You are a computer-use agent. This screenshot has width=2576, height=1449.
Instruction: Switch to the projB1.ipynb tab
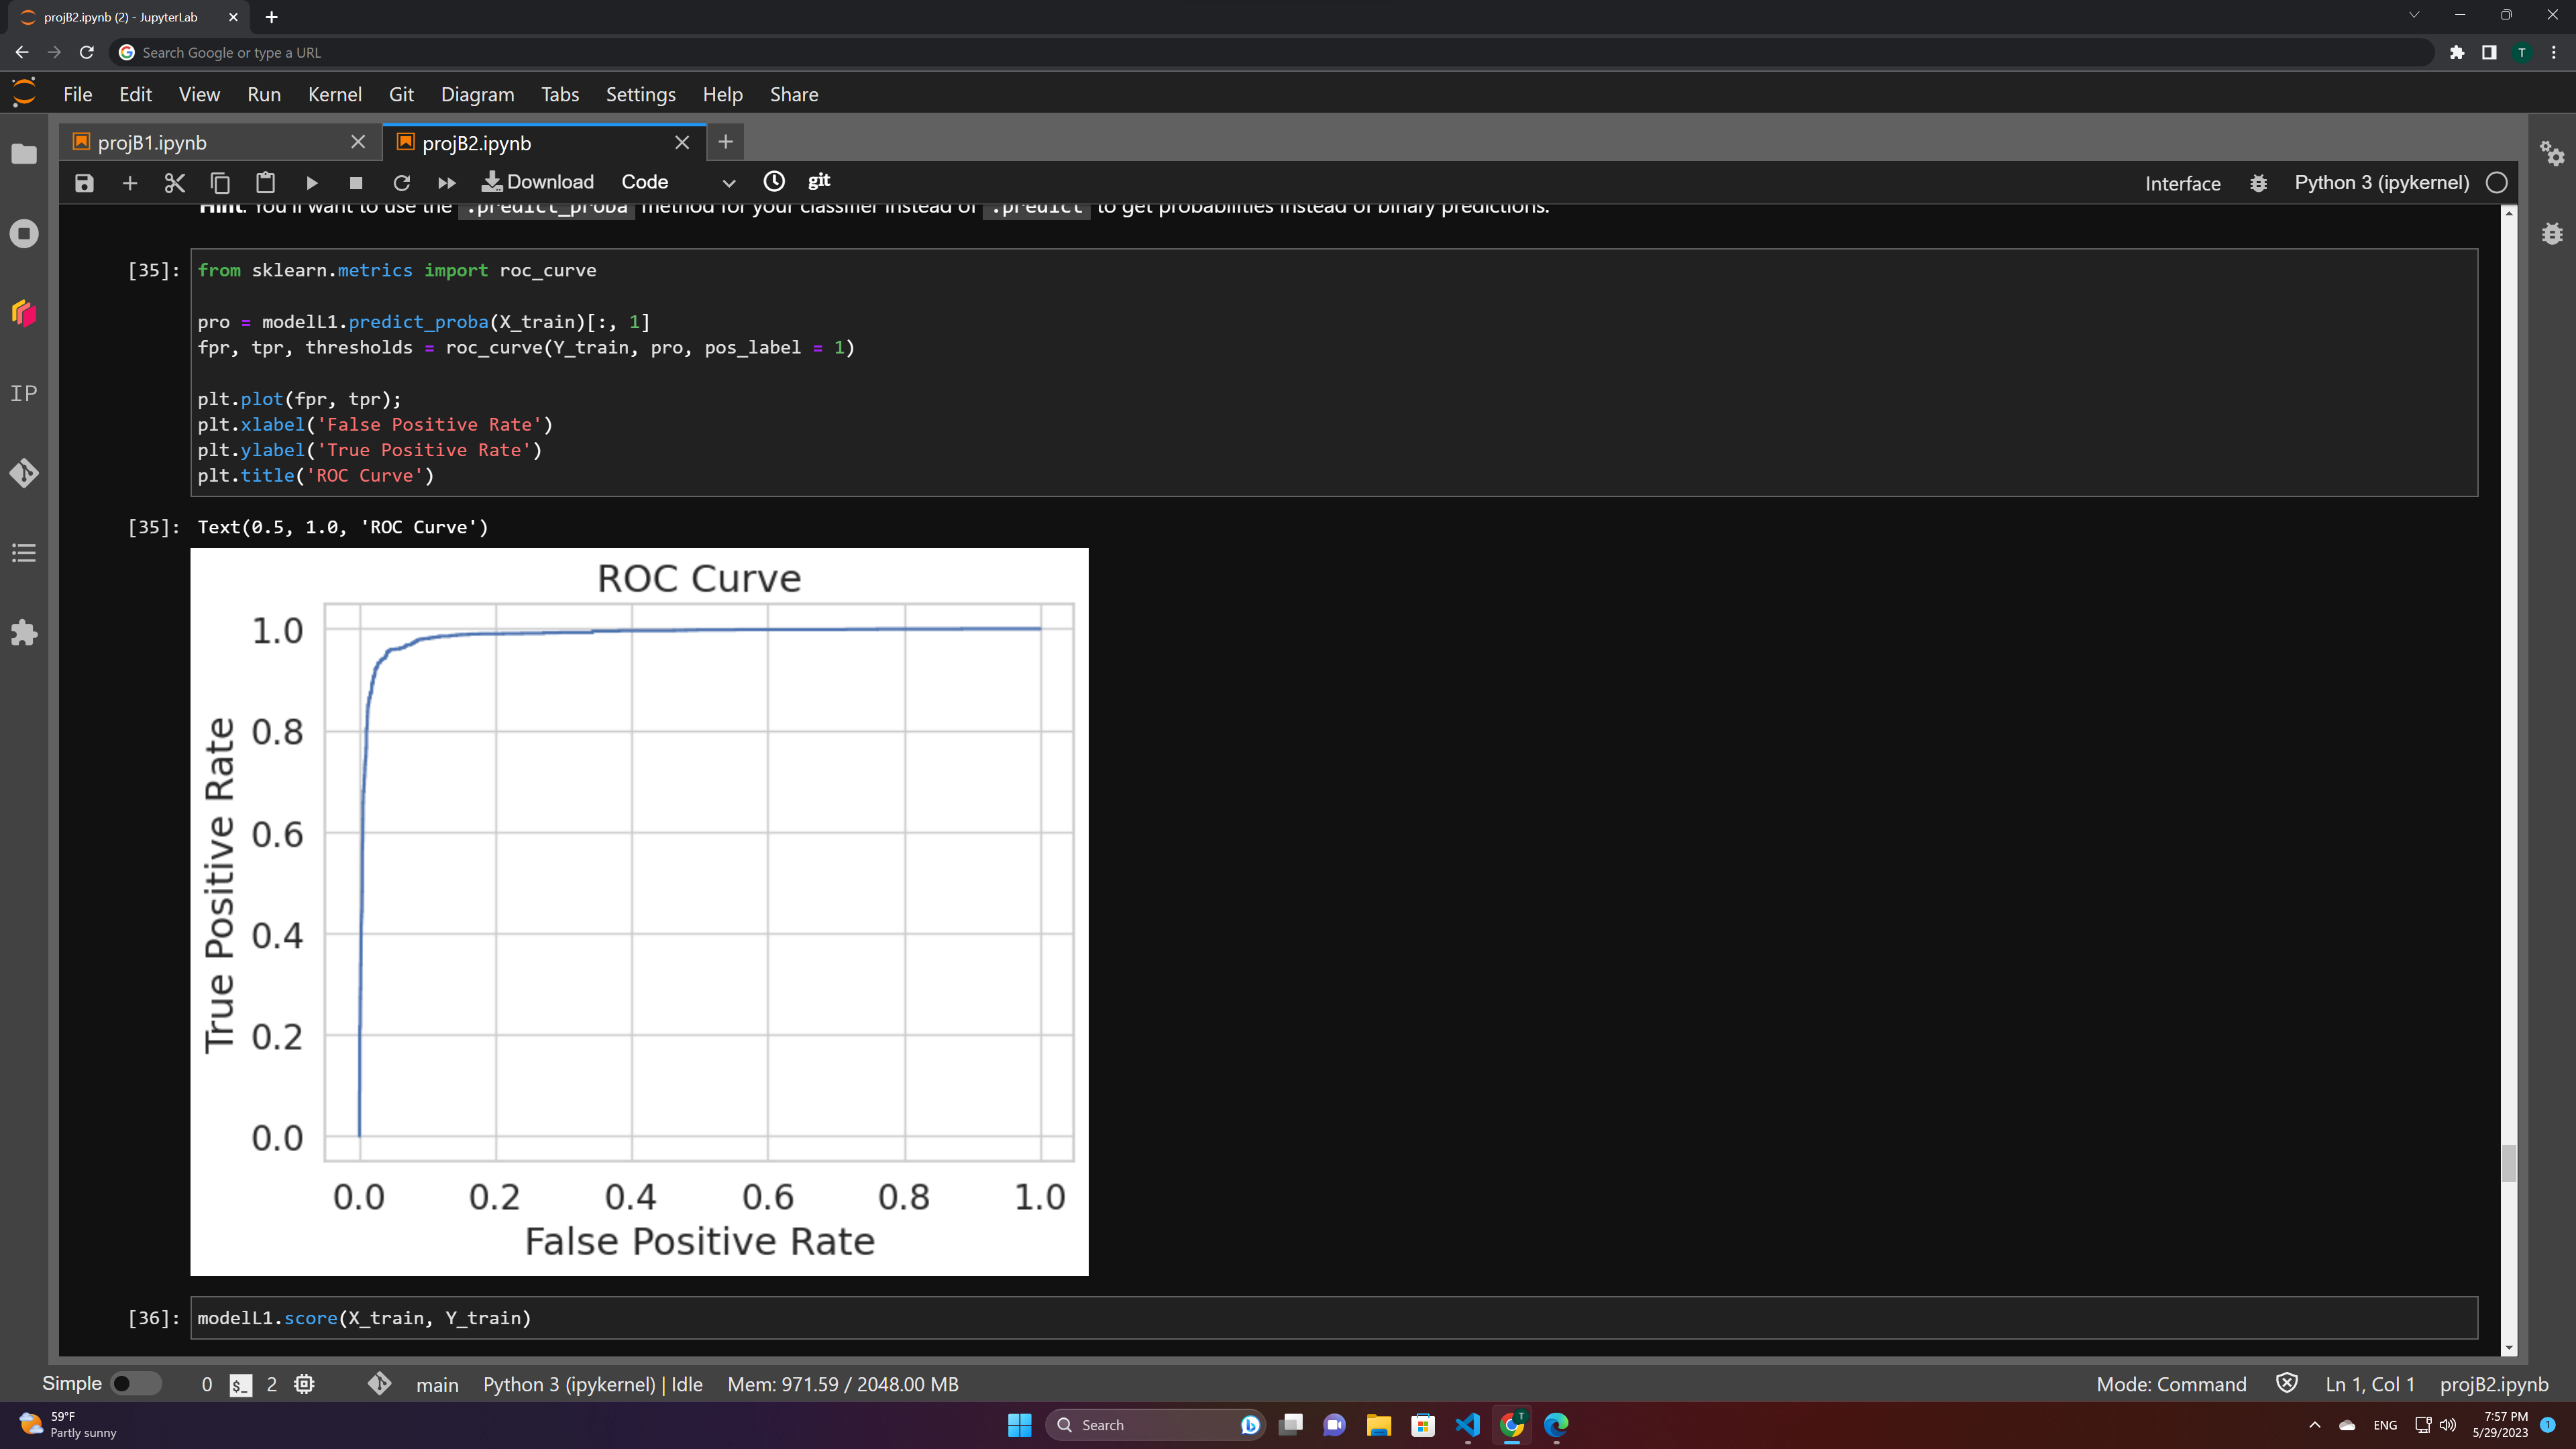tap(152, 143)
